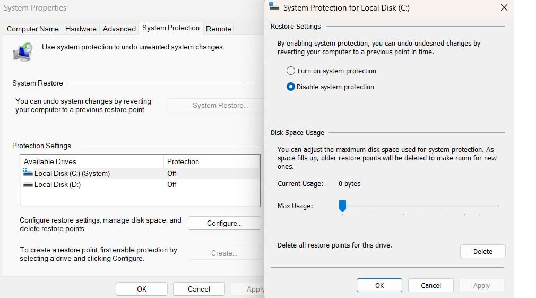Click OK in System Properties window
Screen dimensions: 536x298
point(142,289)
